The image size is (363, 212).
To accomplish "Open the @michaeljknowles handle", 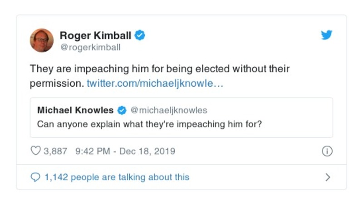I will coord(169,110).
